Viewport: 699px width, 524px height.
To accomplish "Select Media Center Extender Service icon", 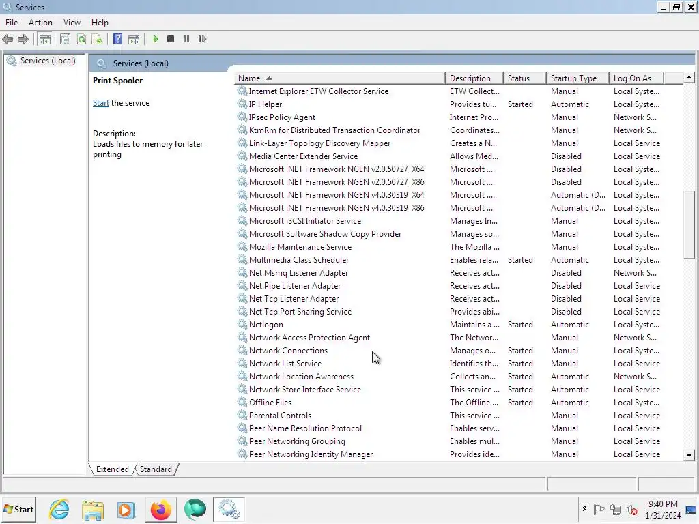I will point(242,156).
